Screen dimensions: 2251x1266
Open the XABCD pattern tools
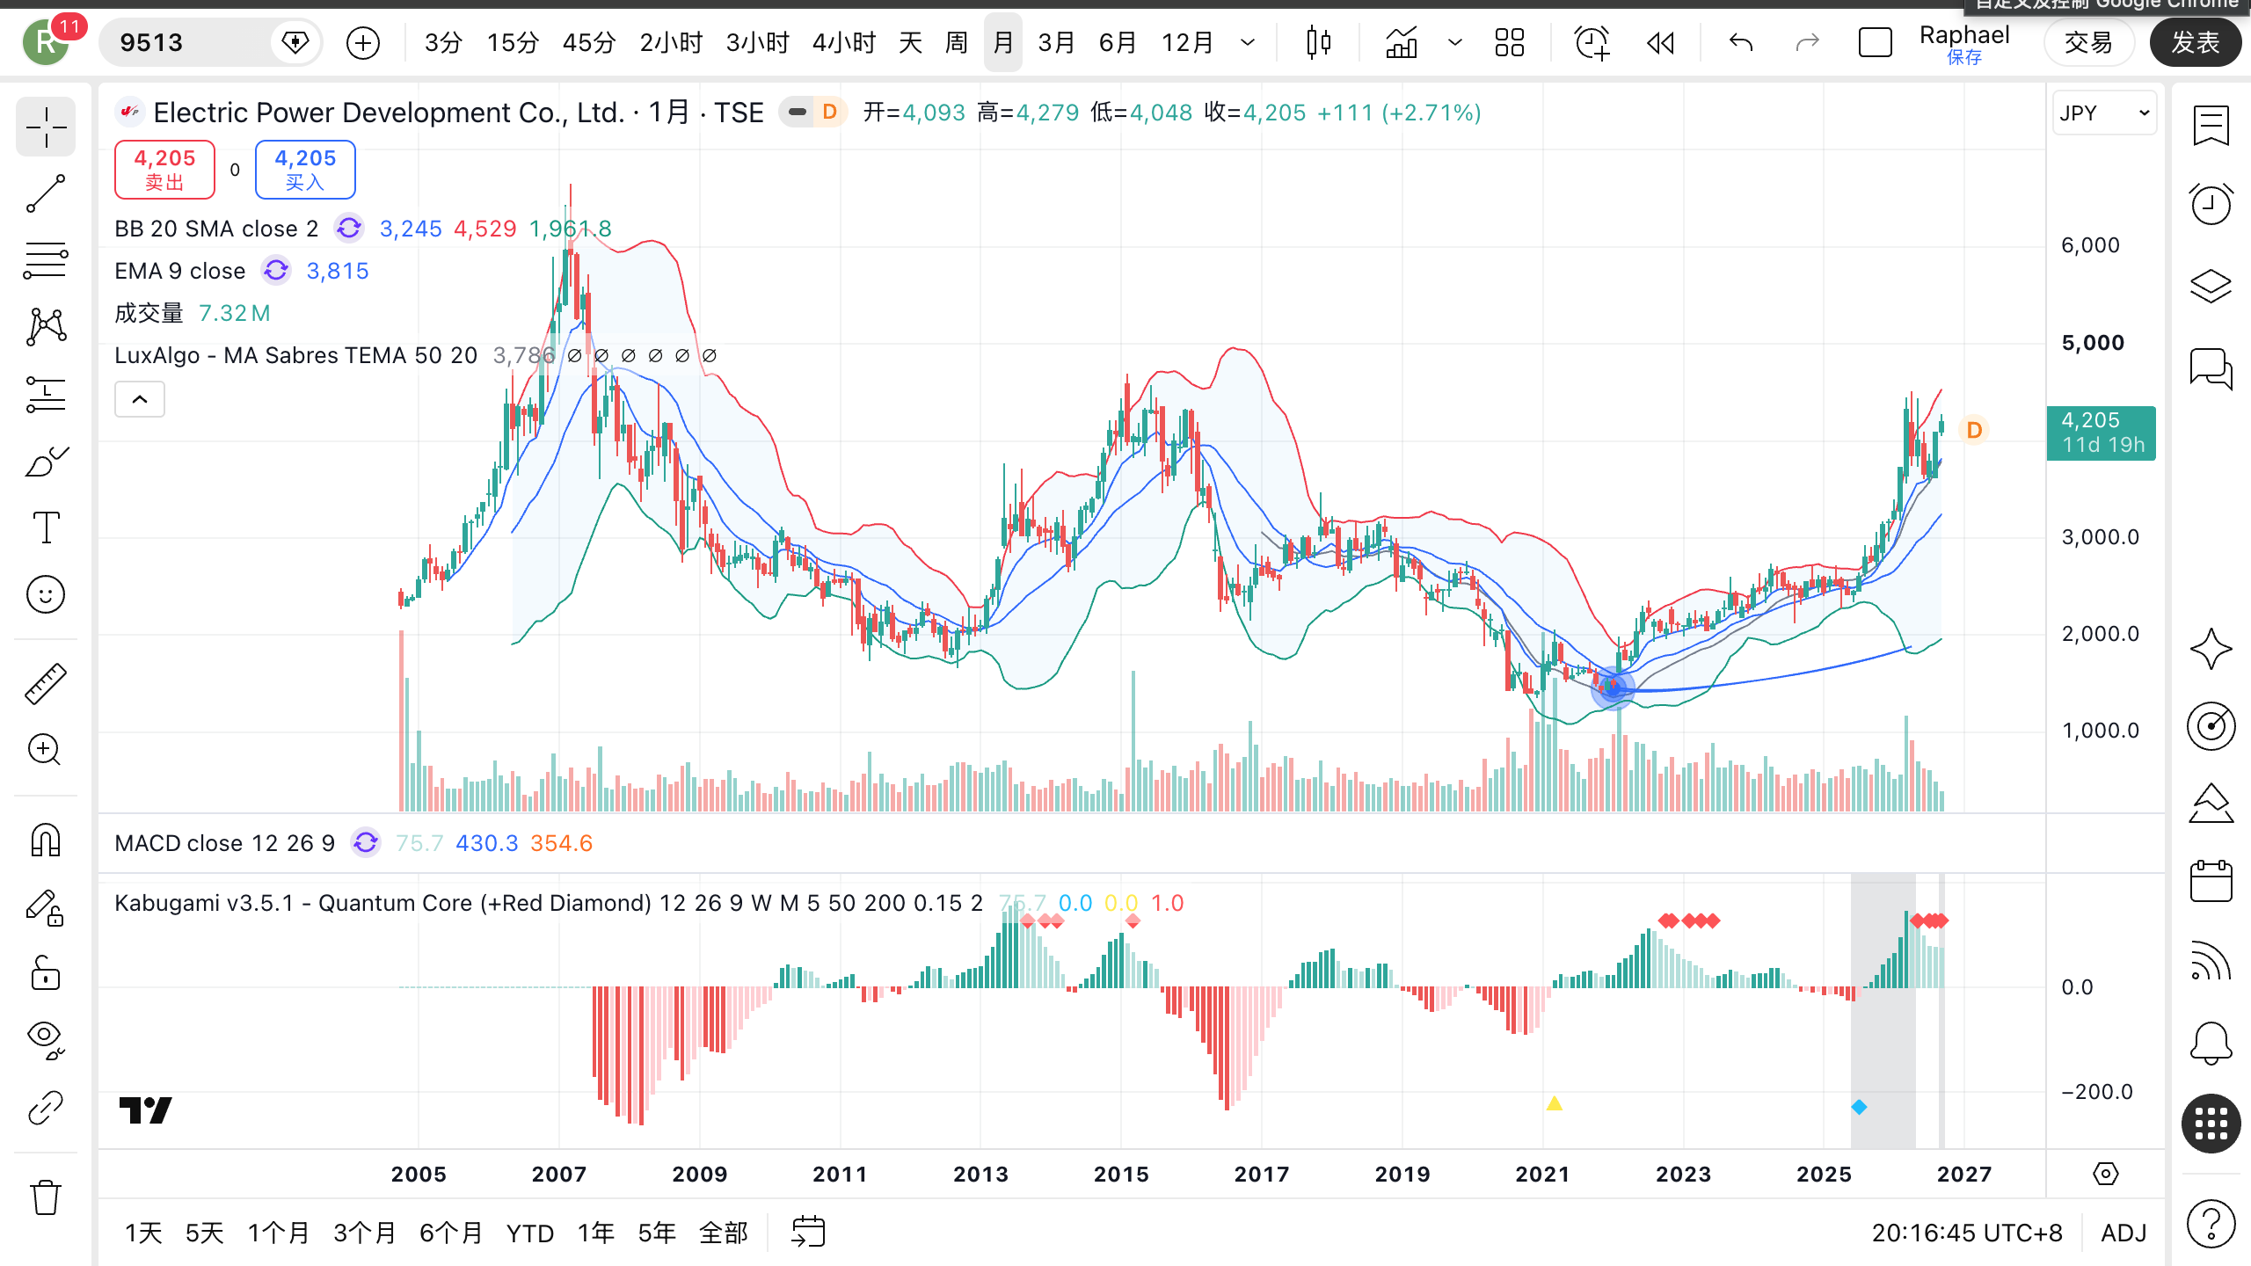46,327
